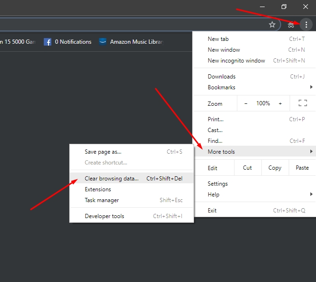Enter fullscreen mode from Zoom row
Screen dimensions: 316x282
303,103
